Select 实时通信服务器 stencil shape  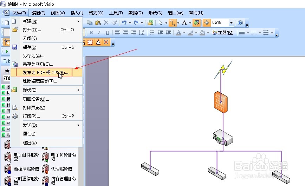pyautogui.click(x=22, y=180)
